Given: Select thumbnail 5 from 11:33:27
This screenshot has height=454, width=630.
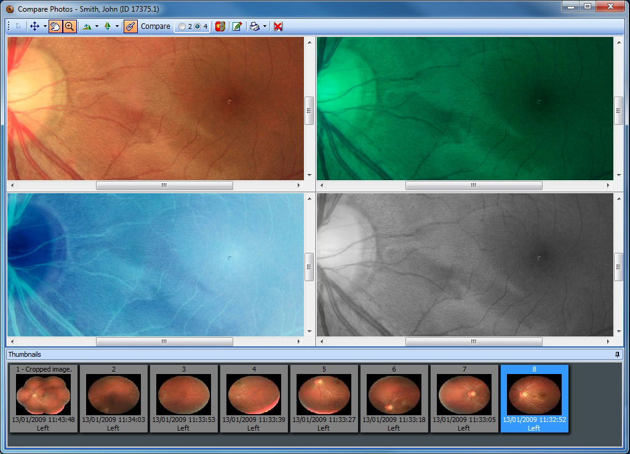Looking at the screenshot, I should [324, 399].
